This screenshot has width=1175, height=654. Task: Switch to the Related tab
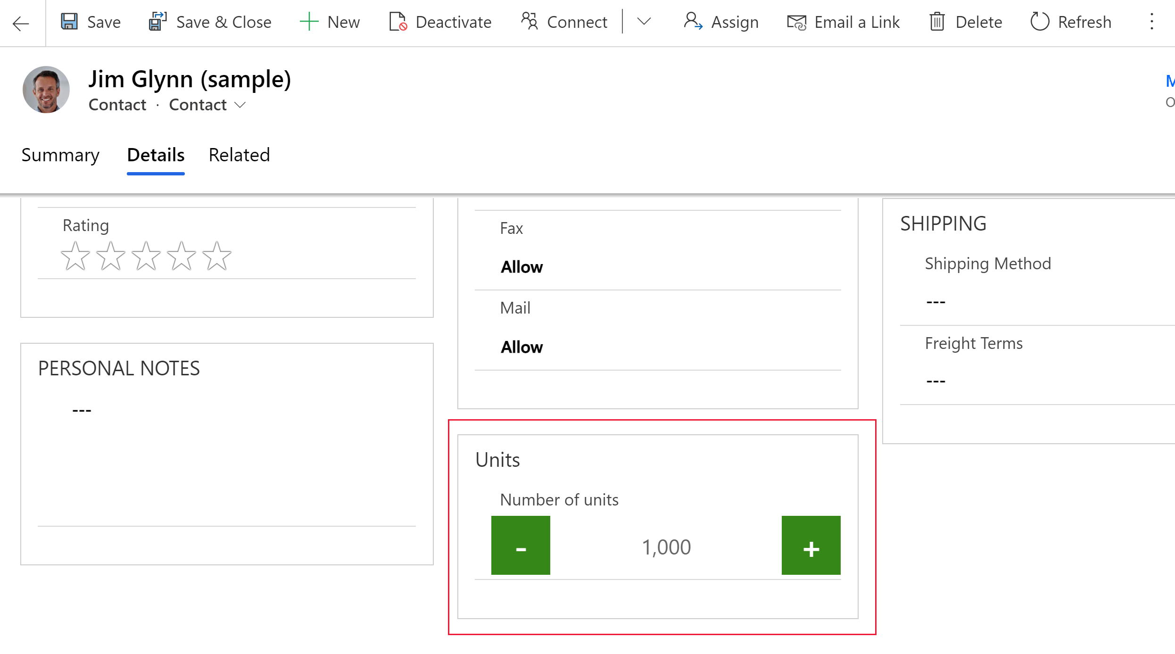coord(239,155)
